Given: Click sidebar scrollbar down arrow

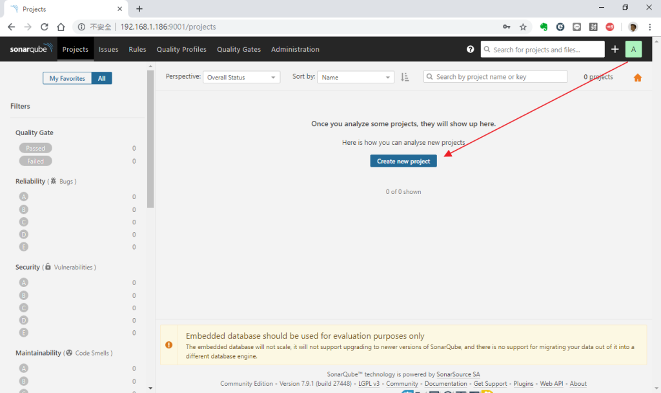Looking at the screenshot, I should [150, 388].
